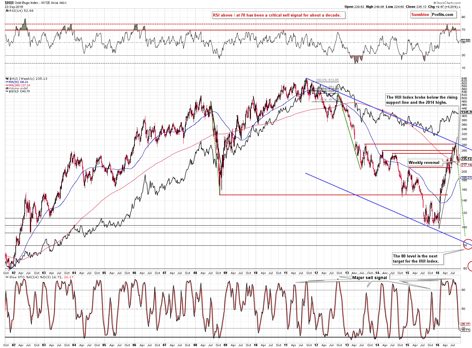472x348 pixels.
Task: Click the 'MA(50) 186.01' legend entry
Action: (x=18, y=82)
